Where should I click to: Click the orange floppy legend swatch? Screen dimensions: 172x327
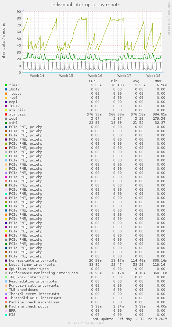6,94
